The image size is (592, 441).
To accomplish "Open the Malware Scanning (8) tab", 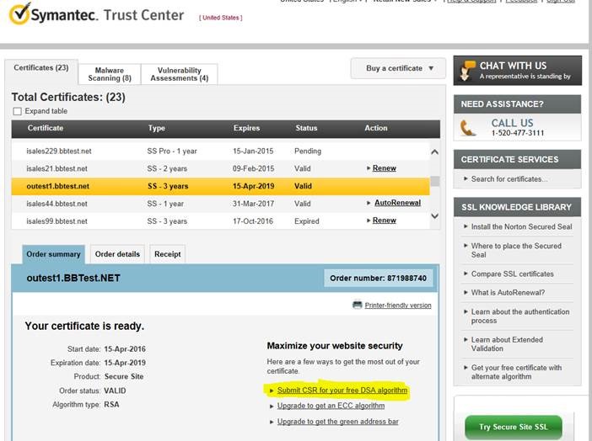I will (x=110, y=74).
